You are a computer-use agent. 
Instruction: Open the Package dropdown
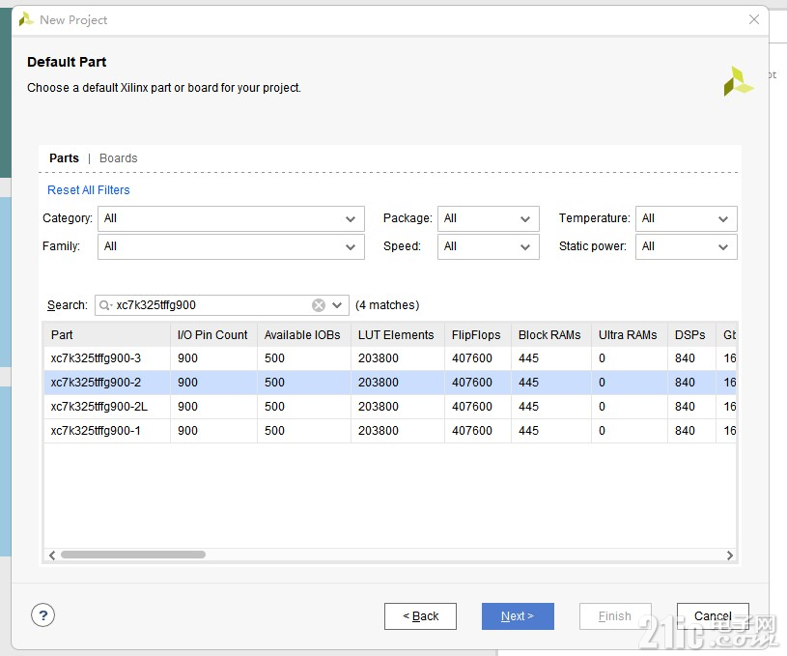coord(489,218)
